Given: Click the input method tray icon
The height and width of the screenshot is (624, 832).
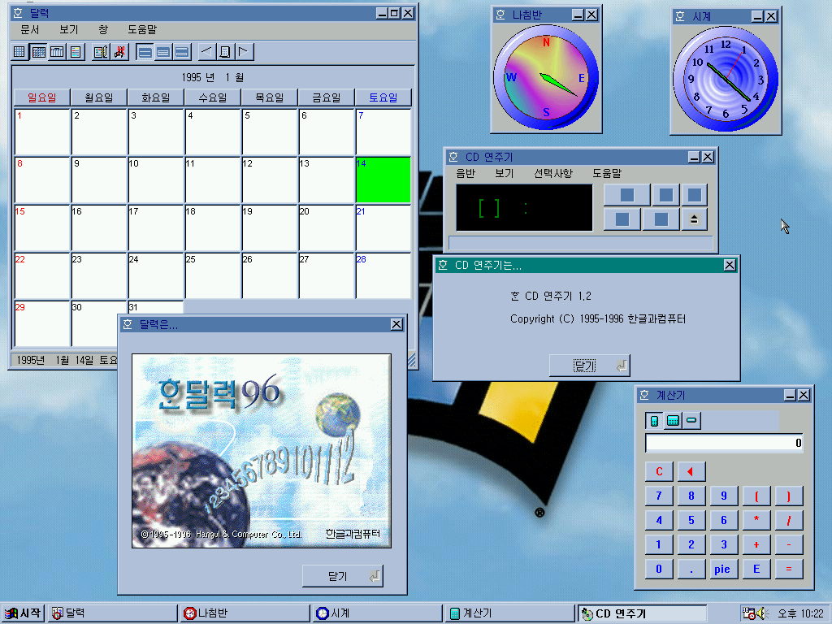Looking at the screenshot, I should (748, 613).
